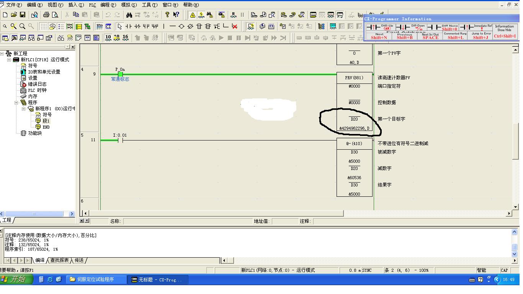The image size is (523, 294).
Task: Toggle hexadecimal 16 monitoring format button
Action: 125,38
